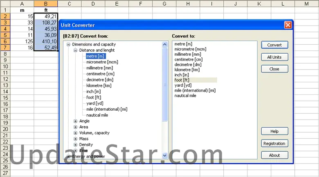Select millimetre [mm] in Convert from tree

tap(99, 68)
